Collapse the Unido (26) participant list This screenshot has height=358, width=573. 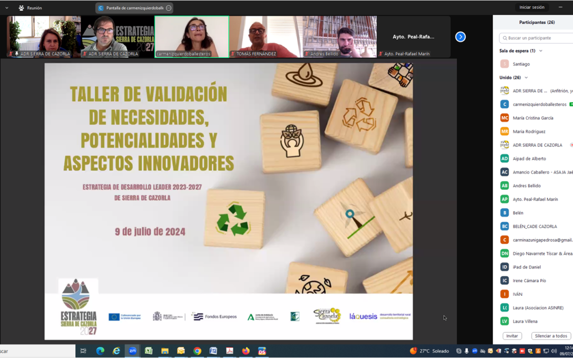526,77
